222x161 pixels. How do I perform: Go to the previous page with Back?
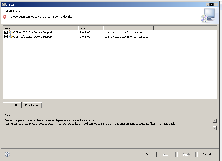pyautogui.click(x=147, y=154)
